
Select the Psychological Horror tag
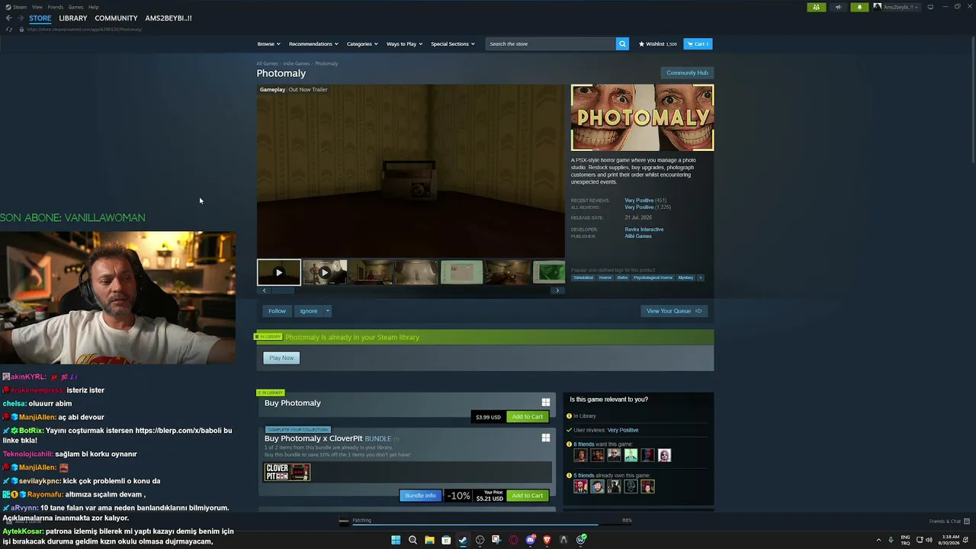[x=653, y=278]
